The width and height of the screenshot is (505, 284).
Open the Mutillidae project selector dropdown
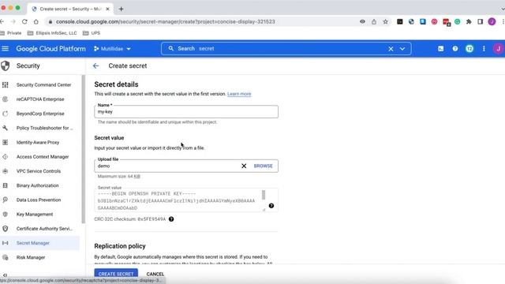point(112,49)
